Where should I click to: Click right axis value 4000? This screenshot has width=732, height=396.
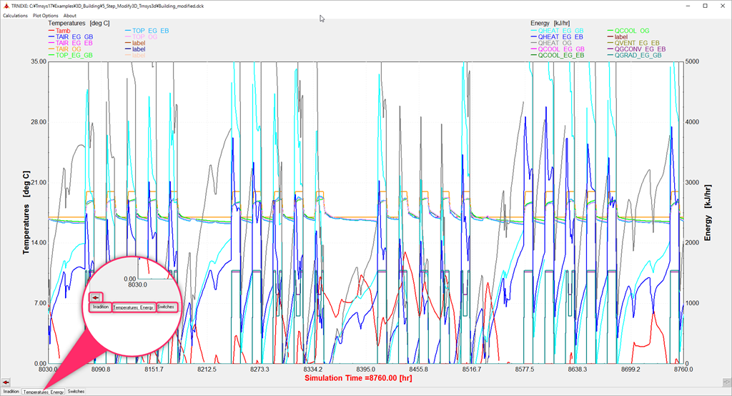pos(692,122)
